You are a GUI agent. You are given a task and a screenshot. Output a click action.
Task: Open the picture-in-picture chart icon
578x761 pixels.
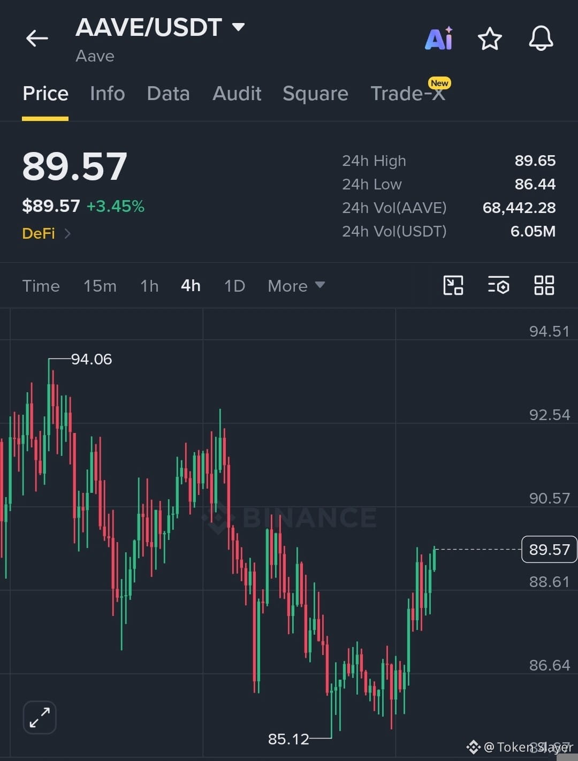pos(453,285)
